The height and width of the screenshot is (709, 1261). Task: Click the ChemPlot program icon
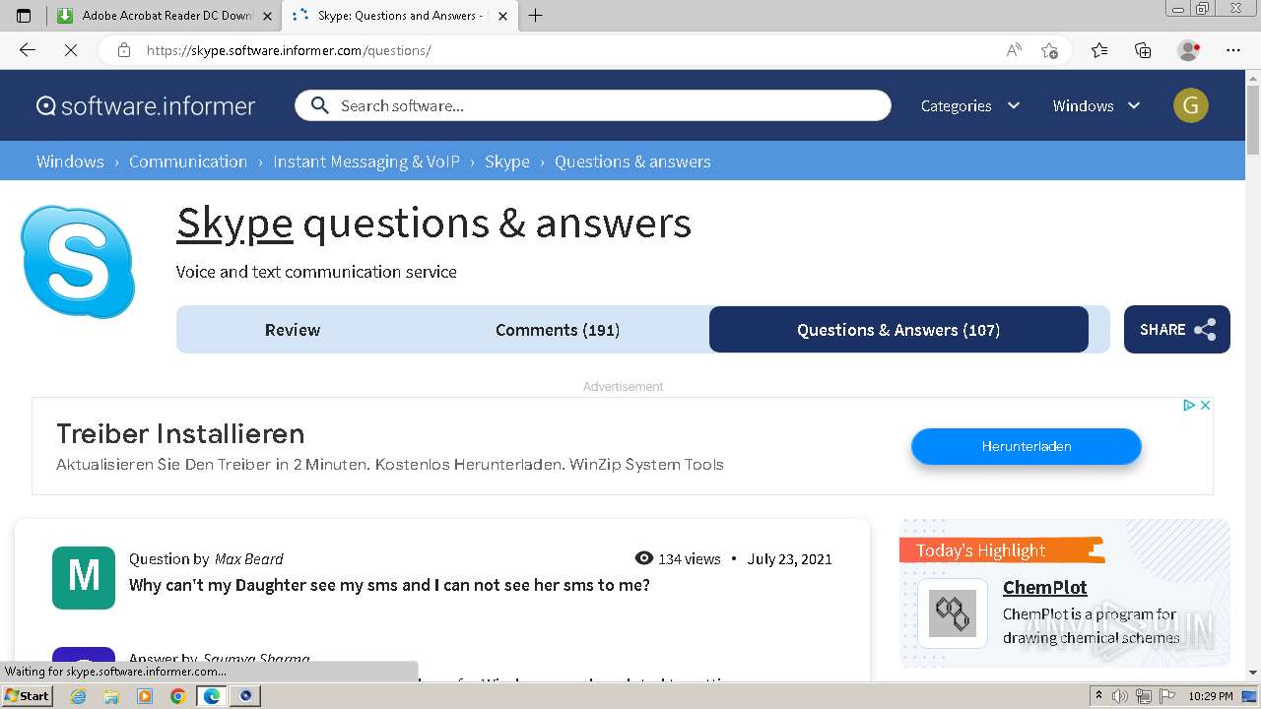[953, 613]
